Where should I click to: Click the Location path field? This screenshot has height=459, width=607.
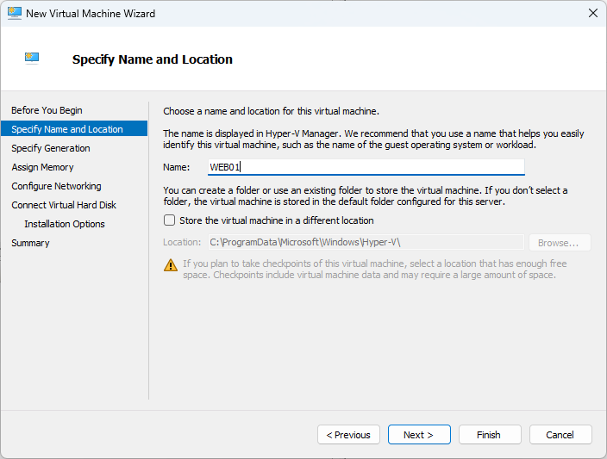click(x=366, y=243)
